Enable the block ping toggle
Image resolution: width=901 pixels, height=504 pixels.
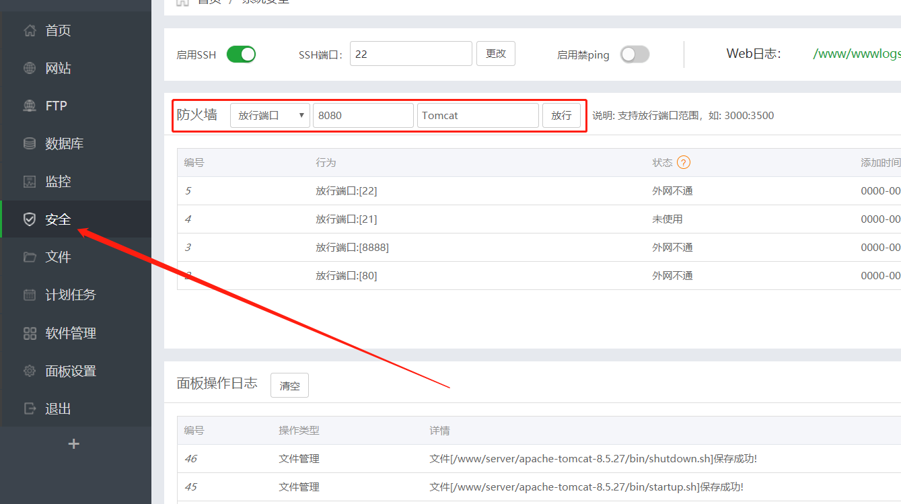click(635, 55)
